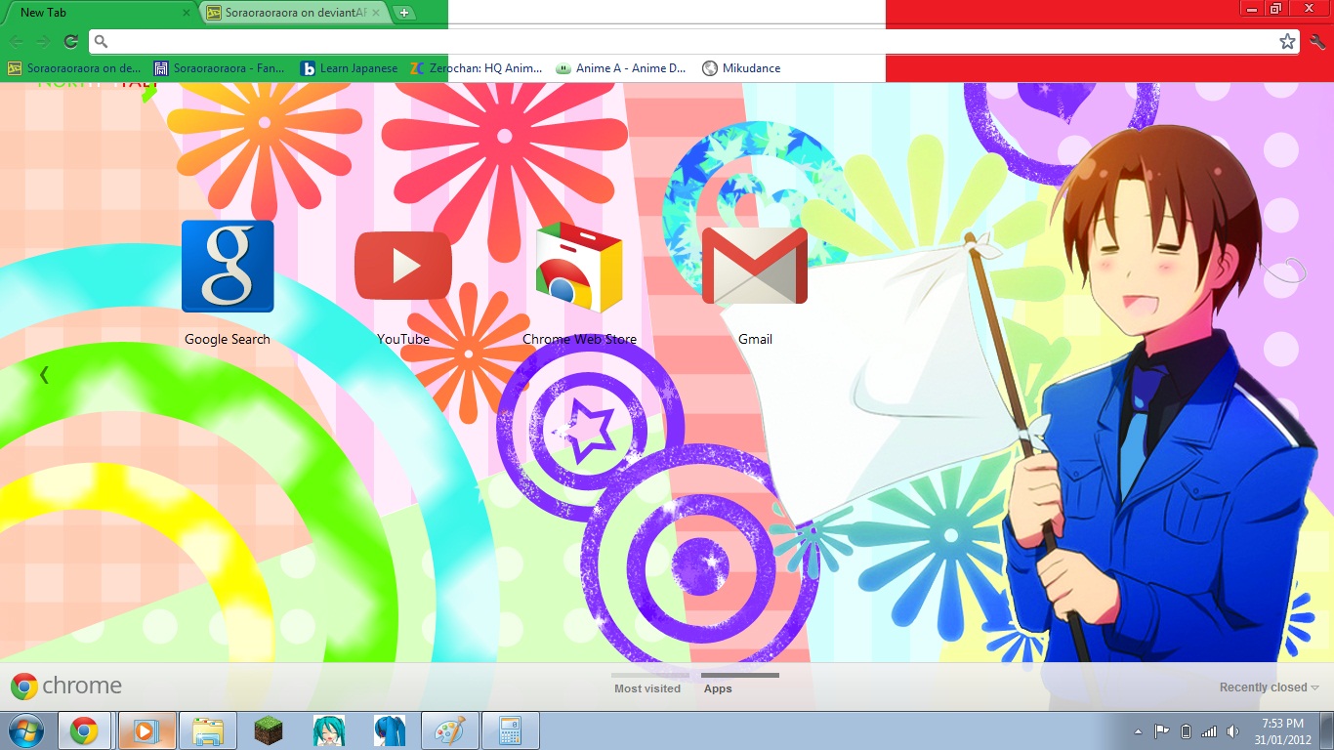The height and width of the screenshot is (750, 1334).
Task: Open the blue jacket app in taskbar
Action: click(389, 730)
